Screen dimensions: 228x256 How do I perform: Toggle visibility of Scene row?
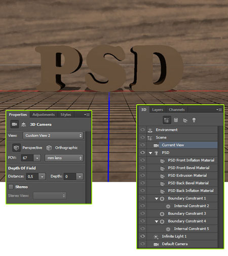pos(142,137)
